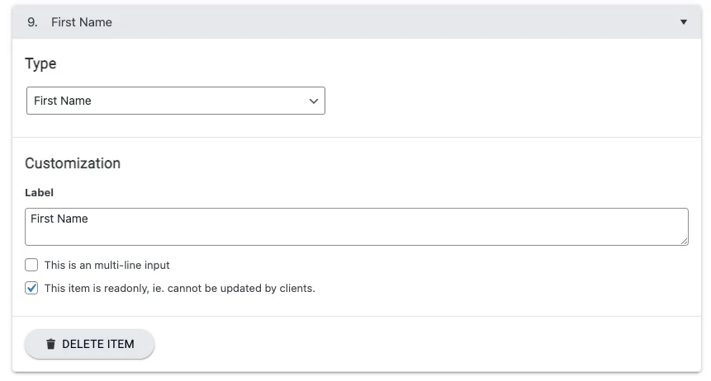Viewport: 711px width, 381px height.
Task: Toggle the '9. First Name' header bar
Action: coord(355,22)
